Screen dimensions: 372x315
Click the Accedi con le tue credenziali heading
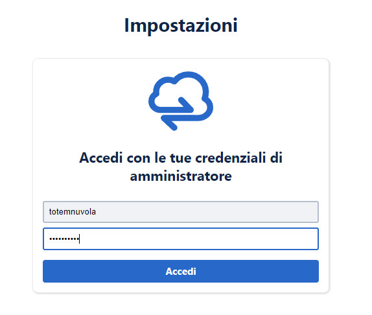tap(181, 167)
